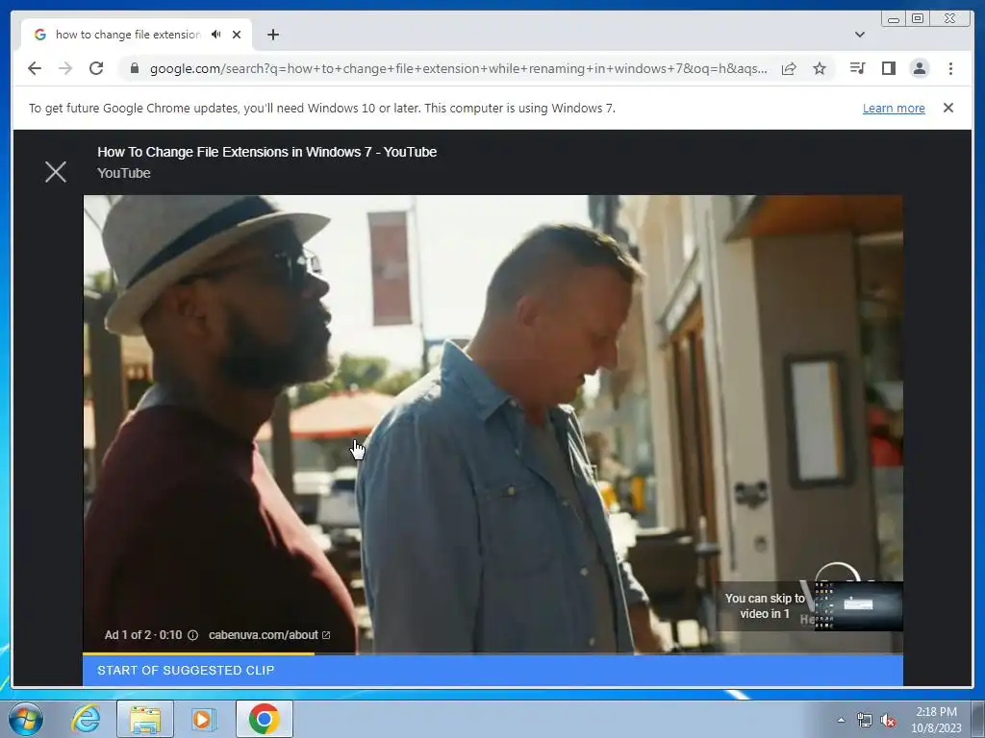
Task: Click the address bar URL field
Action: [x=458, y=68]
